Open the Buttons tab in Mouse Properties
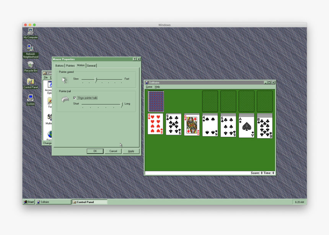329x235 pixels. [x=59, y=66]
